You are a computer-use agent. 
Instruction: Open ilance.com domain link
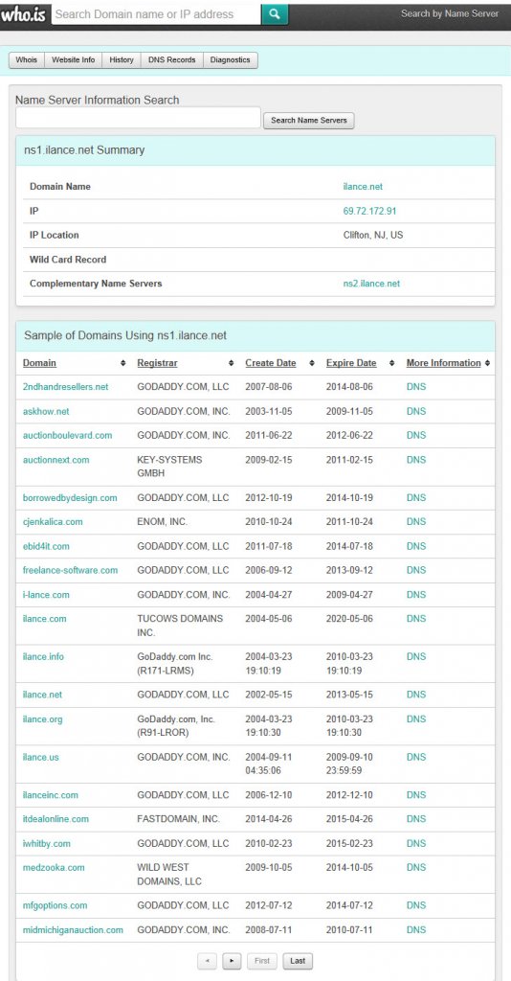pyautogui.click(x=44, y=619)
